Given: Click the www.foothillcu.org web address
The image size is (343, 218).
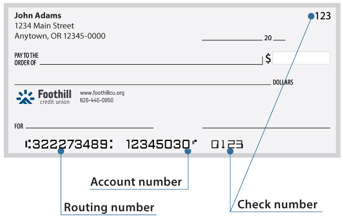Looking at the screenshot, I should point(102,93).
